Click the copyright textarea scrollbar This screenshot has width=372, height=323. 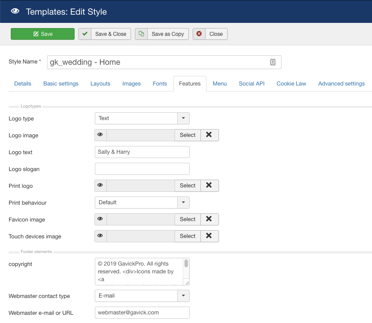coord(186,264)
